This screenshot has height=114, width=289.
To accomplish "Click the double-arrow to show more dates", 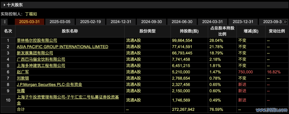I will (x=286, y=22).
